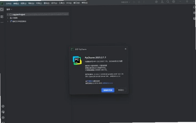Expand the 外部库 tree node
The height and width of the screenshot is (123, 196).
coord(8,18)
